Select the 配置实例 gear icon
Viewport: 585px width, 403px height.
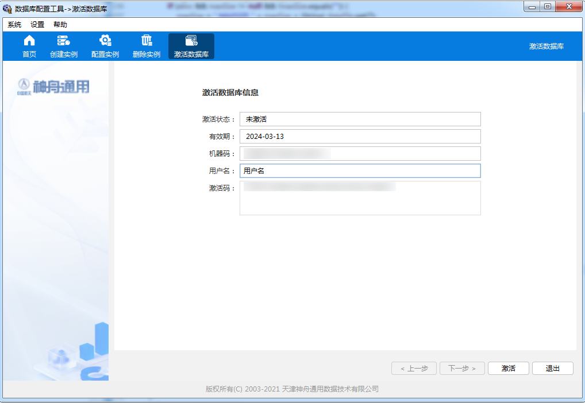click(x=105, y=41)
